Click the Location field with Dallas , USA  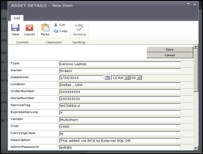(120, 85)
